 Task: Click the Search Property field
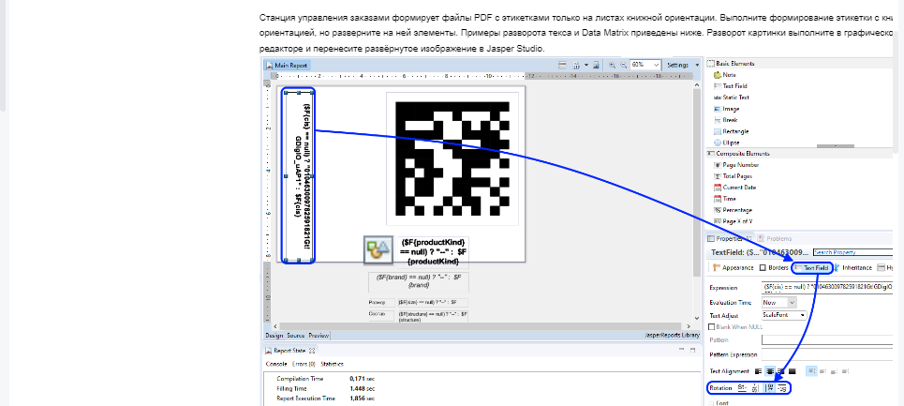pos(853,252)
